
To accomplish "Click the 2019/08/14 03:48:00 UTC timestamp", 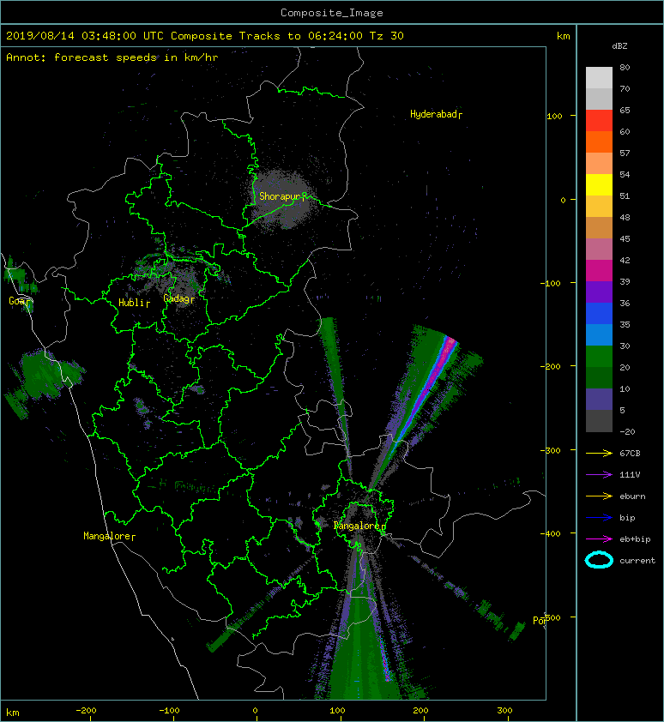I will tap(85, 36).
